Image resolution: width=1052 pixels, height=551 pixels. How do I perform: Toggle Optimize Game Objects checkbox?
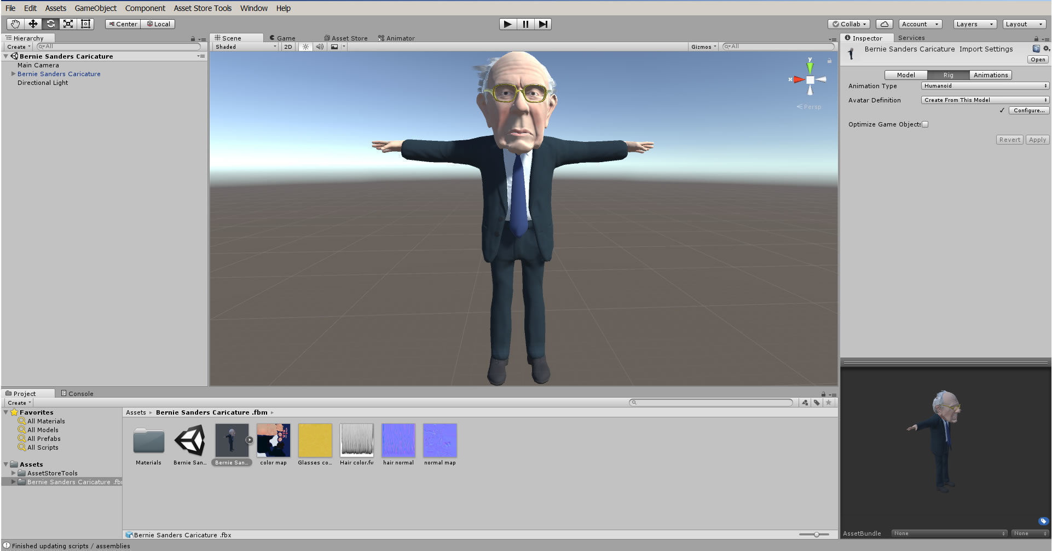pos(925,124)
